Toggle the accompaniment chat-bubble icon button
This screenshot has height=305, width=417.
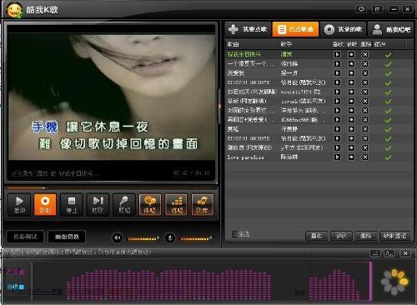click(x=150, y=204)
